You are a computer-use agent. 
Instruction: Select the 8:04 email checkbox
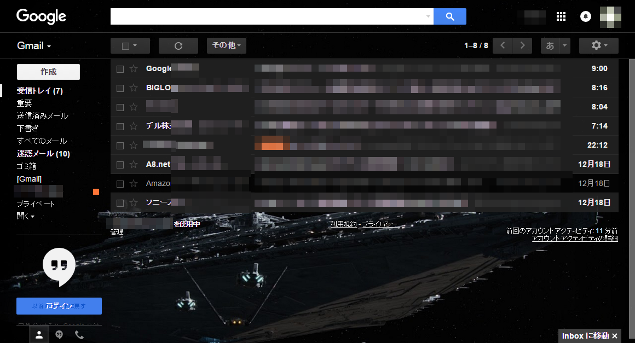pyautogui.click(x=120, y=108)
